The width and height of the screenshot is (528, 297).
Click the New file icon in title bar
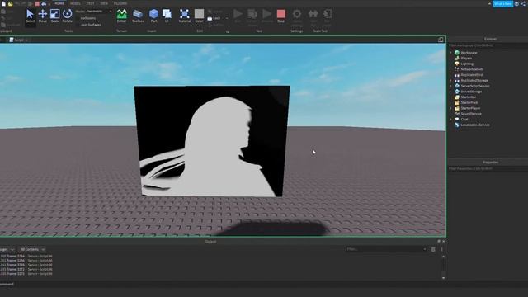tap(3, 3)
